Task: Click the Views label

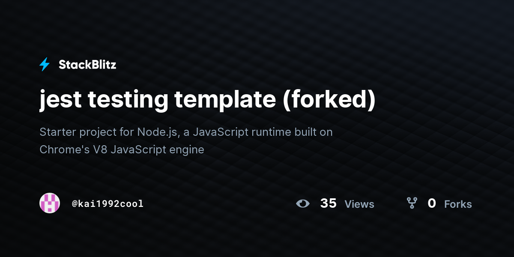Action: [359, 204]
